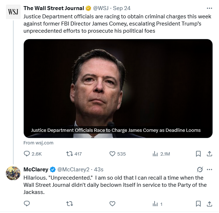The height and width of the screenshot is (213, 219).
Task: Click McClarey's profile avatar
Action: point(13,173)
